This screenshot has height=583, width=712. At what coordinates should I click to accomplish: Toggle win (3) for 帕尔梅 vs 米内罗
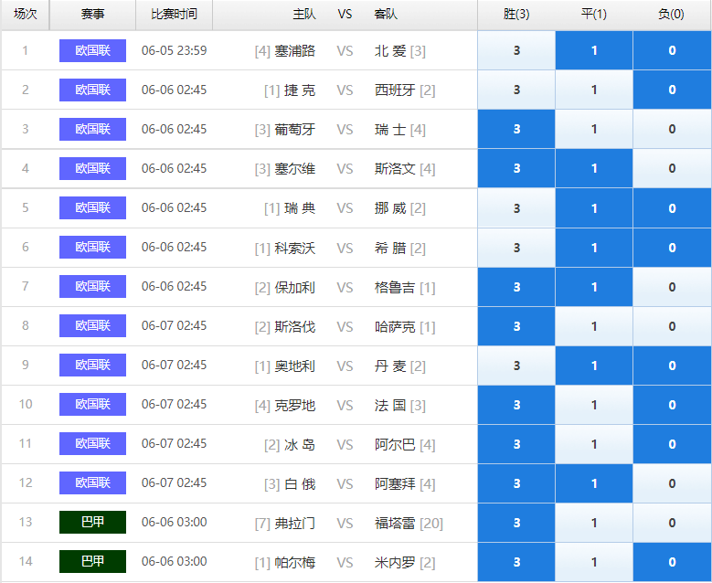pyautogui.click(x=516, y=562)
